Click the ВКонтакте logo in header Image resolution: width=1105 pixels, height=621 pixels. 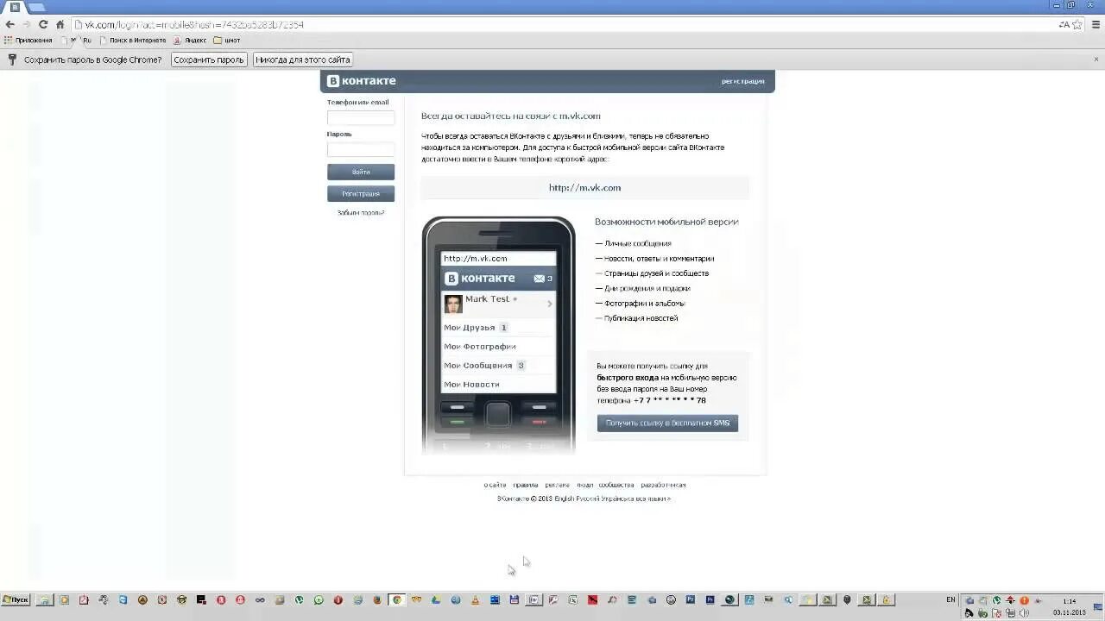point(361,81)
